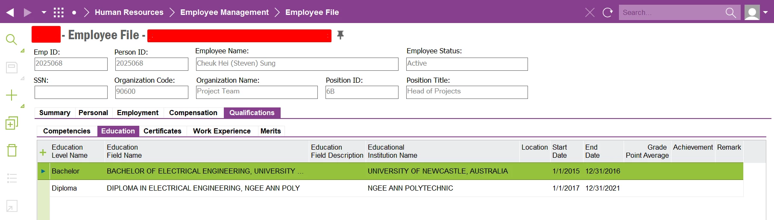Pin the Employee File page
The width and height of the screenshot is (774, 220).
(x=340, y=35)
